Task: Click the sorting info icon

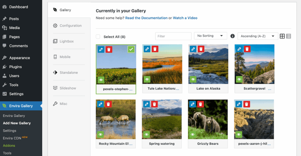Action: [x=233, y=36]
